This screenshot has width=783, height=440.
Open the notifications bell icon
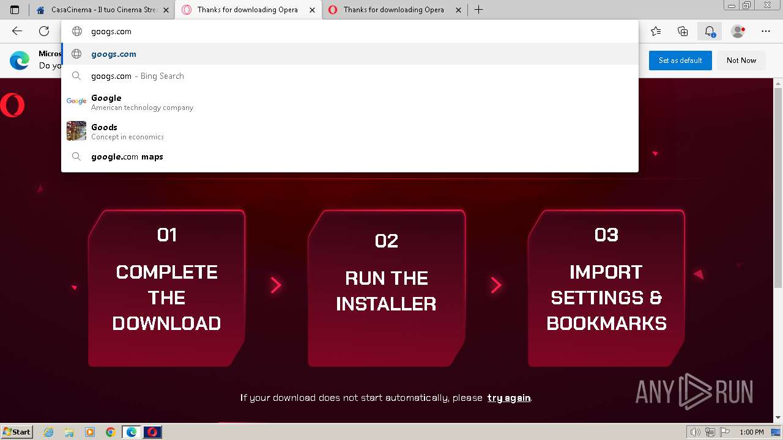[x=710, y=31]
